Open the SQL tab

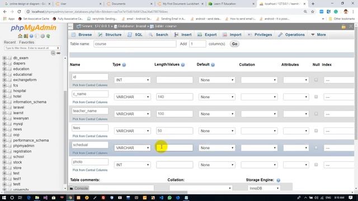(135, 35)
